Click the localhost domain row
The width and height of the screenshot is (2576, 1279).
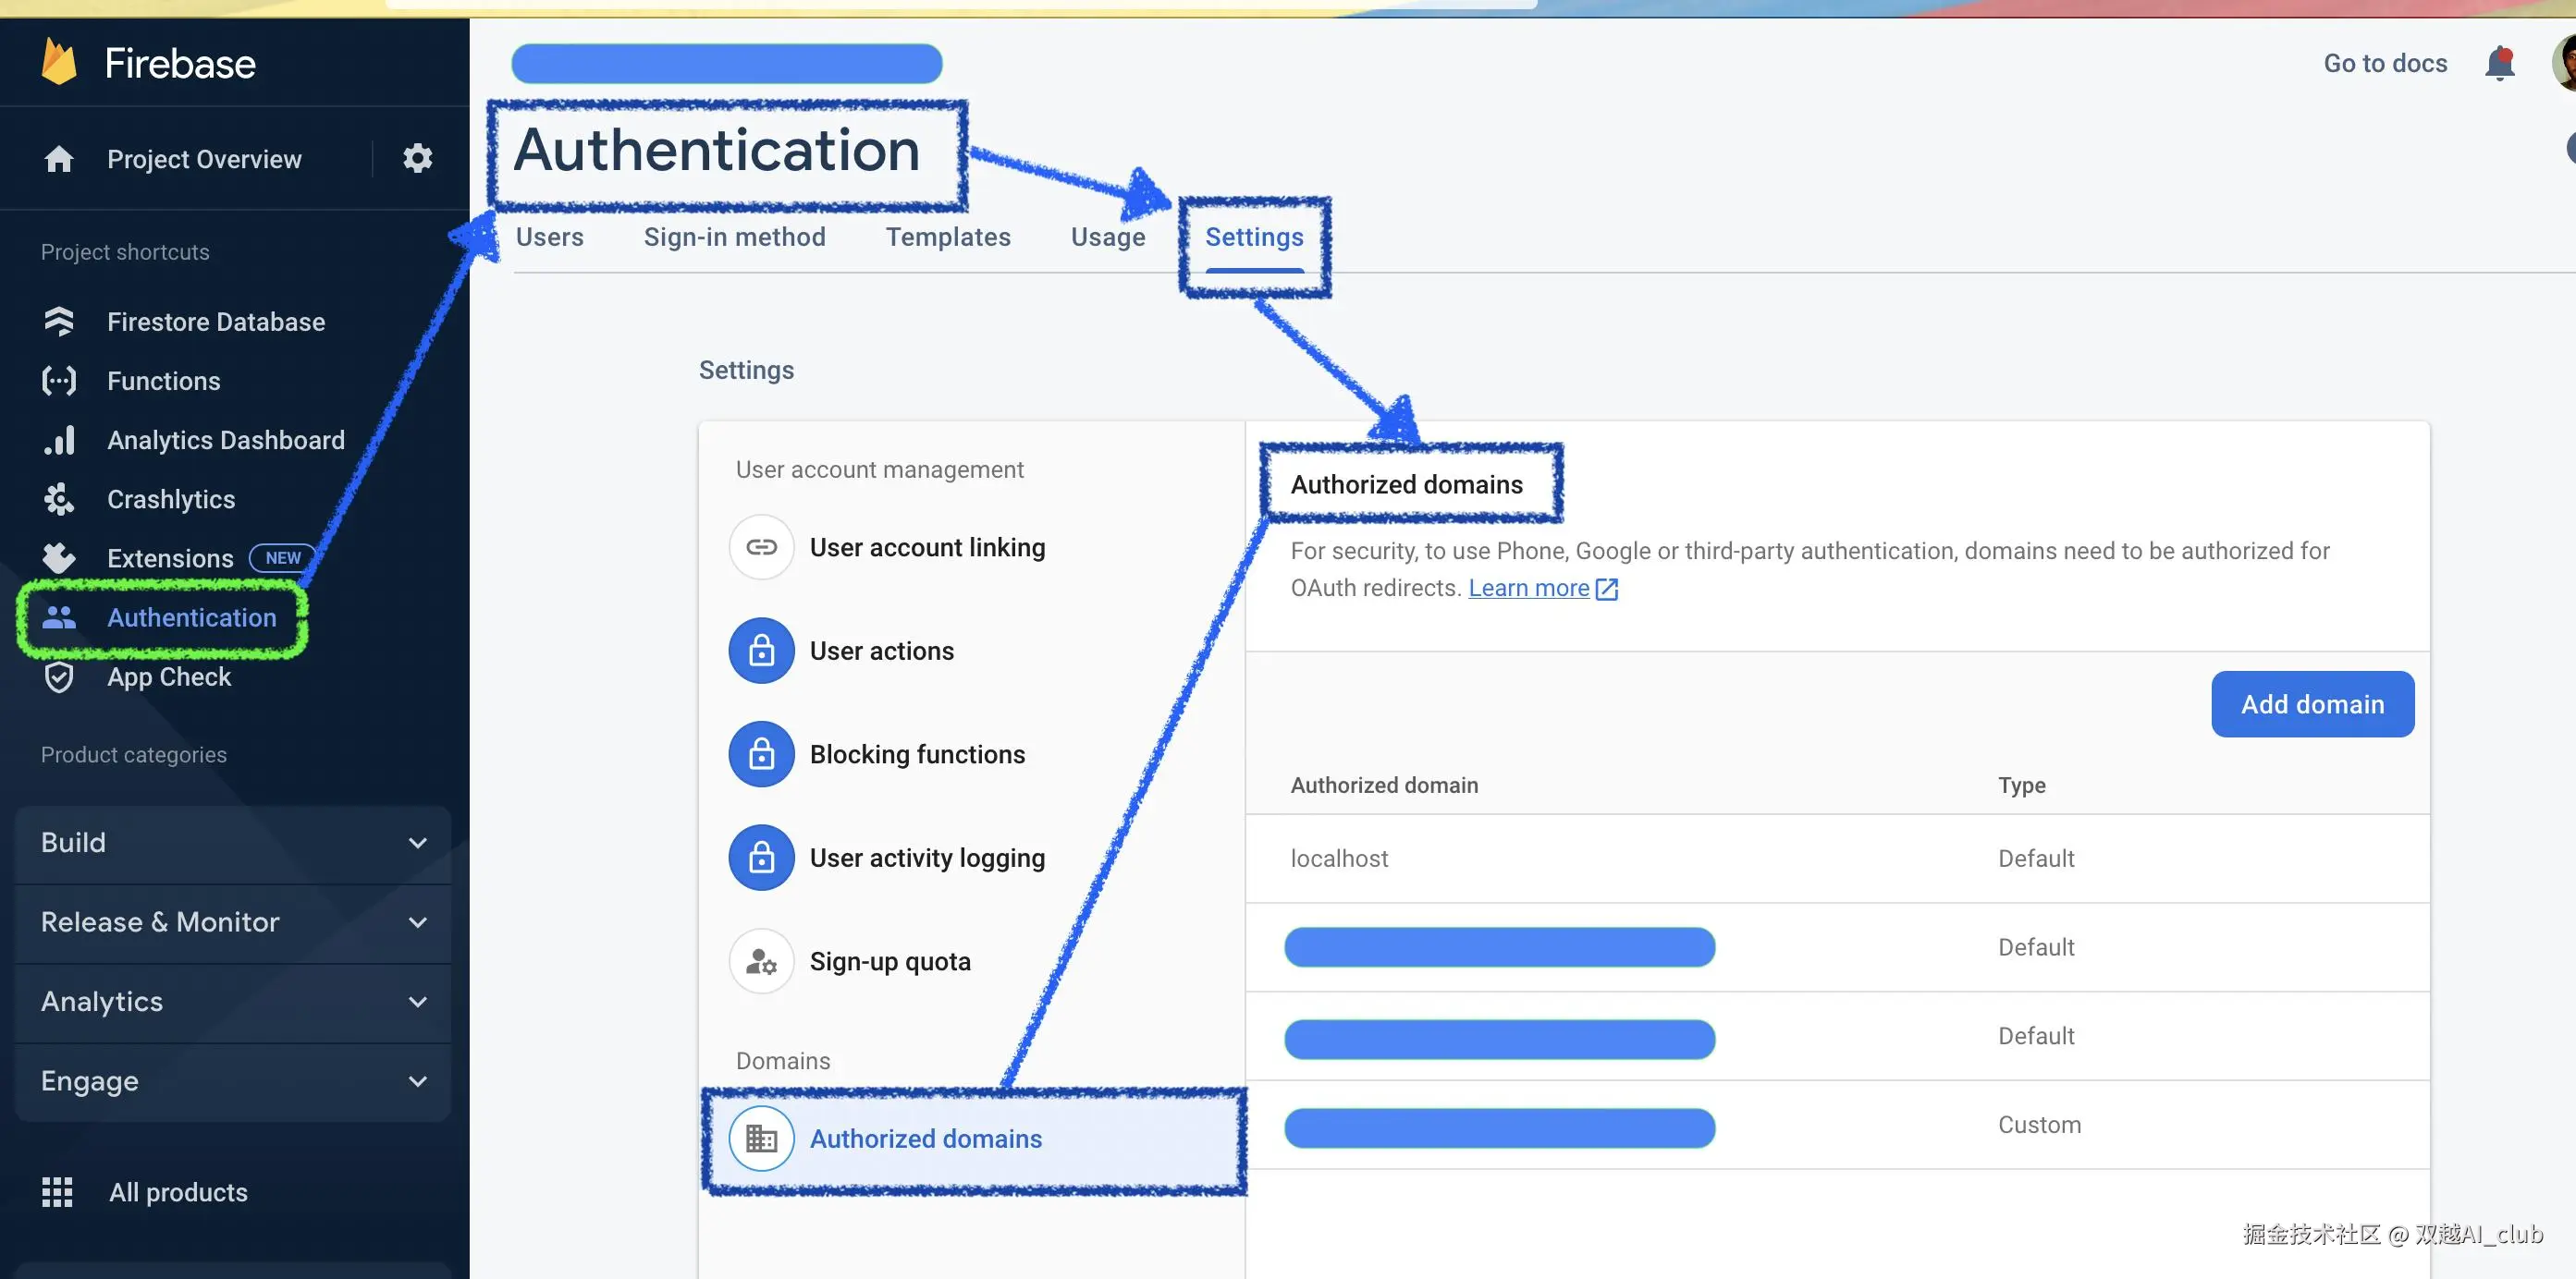tap(1837, 859)
